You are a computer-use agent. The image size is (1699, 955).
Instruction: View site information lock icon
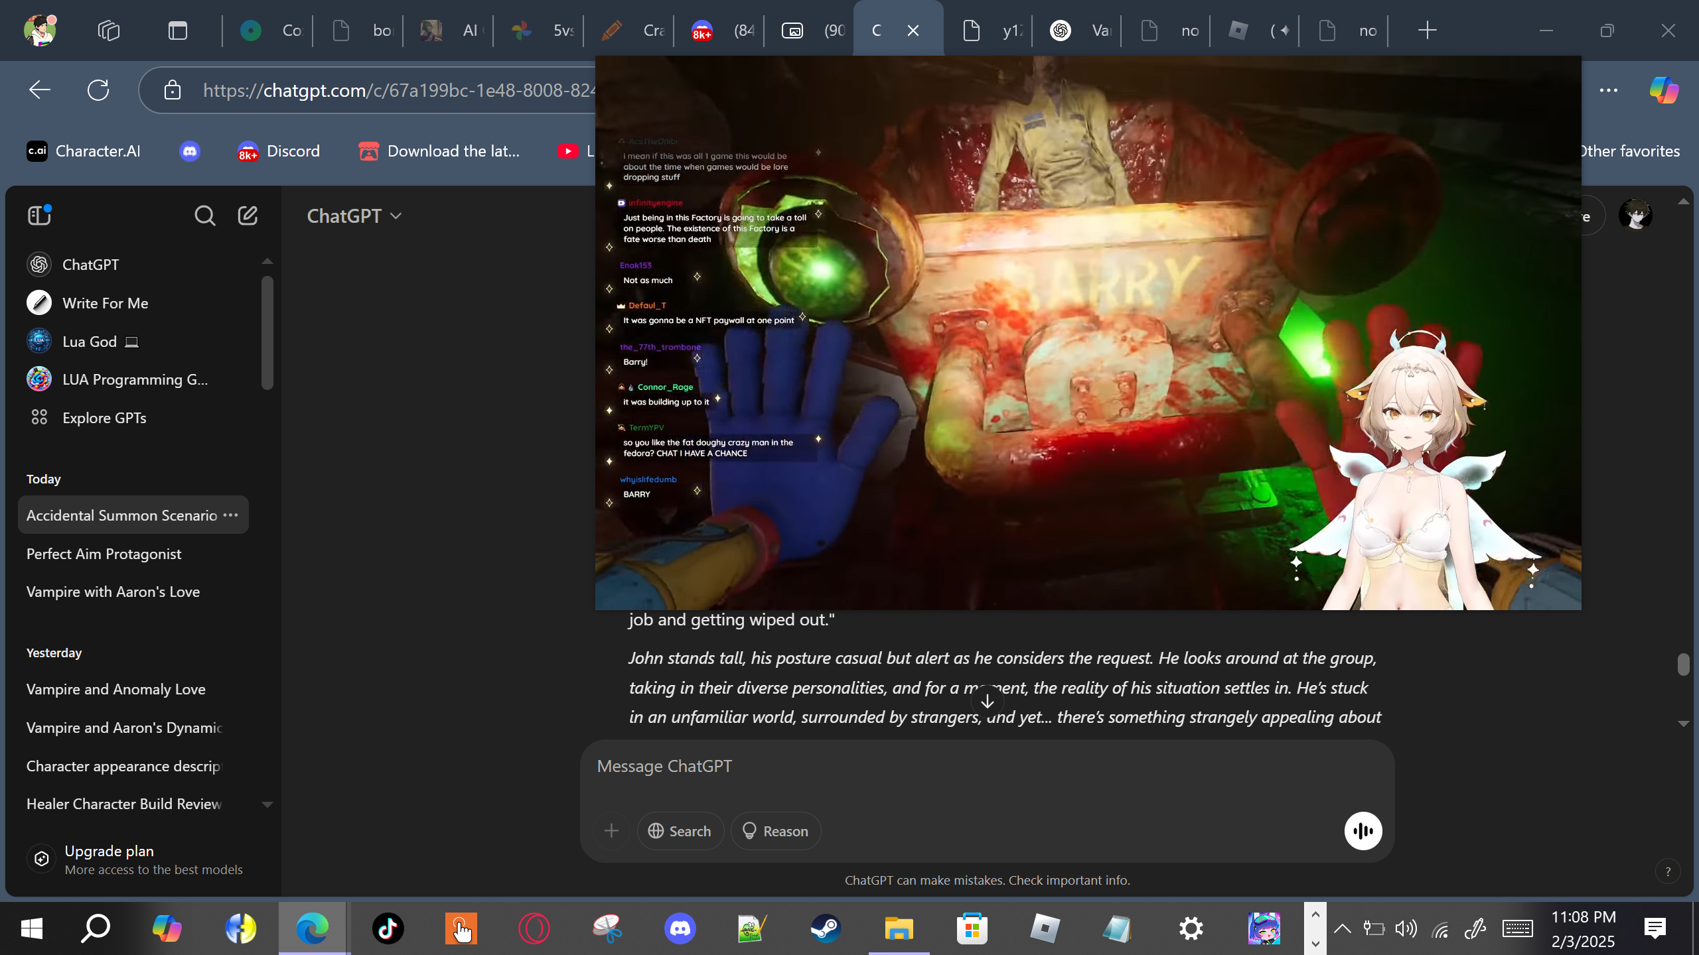point(173,90)
